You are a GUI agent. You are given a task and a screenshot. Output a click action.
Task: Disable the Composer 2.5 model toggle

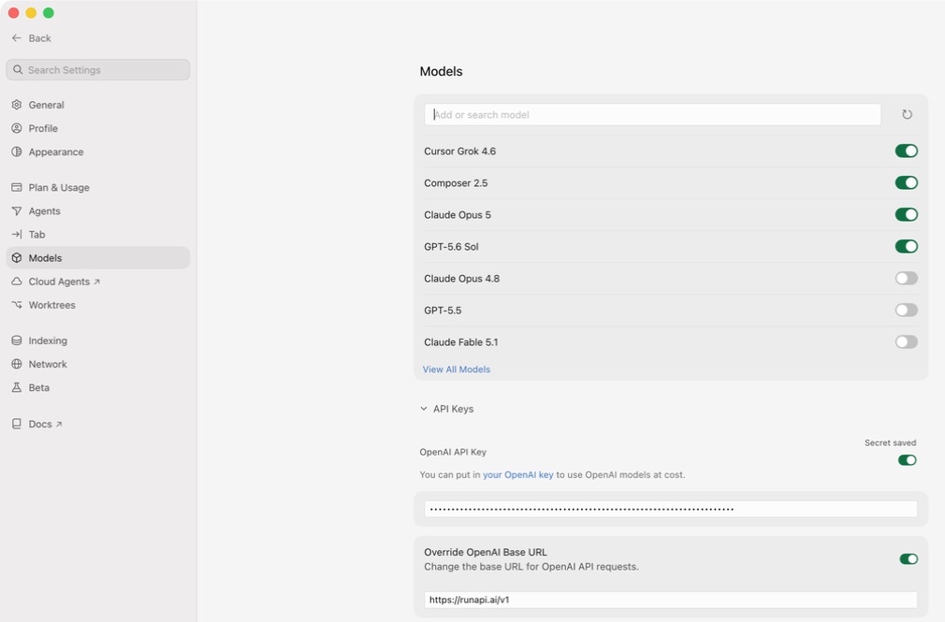click(x=906, y=182)
